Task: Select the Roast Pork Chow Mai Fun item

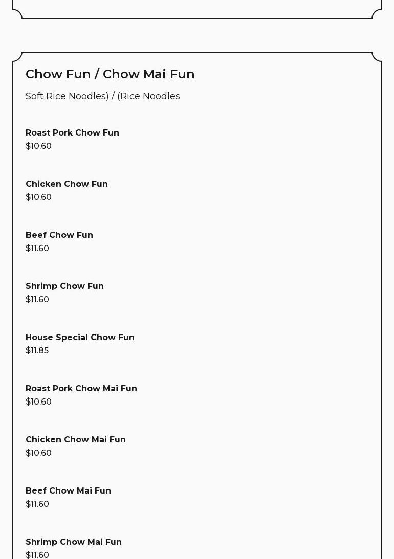Action: 81,388
